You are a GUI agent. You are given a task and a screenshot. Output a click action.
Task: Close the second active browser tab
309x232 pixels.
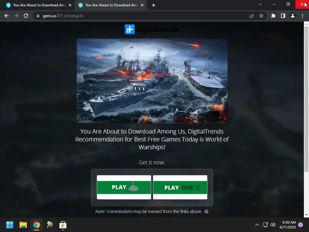[x=142, y=5]
